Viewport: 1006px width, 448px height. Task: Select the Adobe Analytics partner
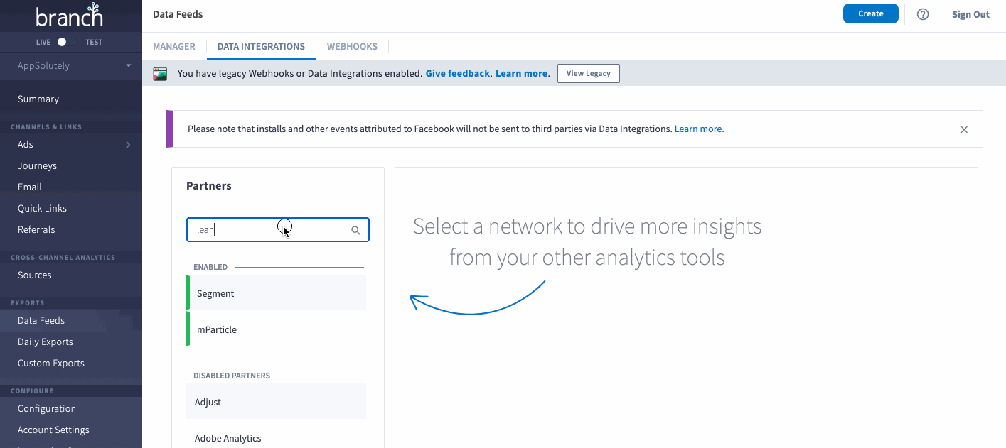click(277, 438)
